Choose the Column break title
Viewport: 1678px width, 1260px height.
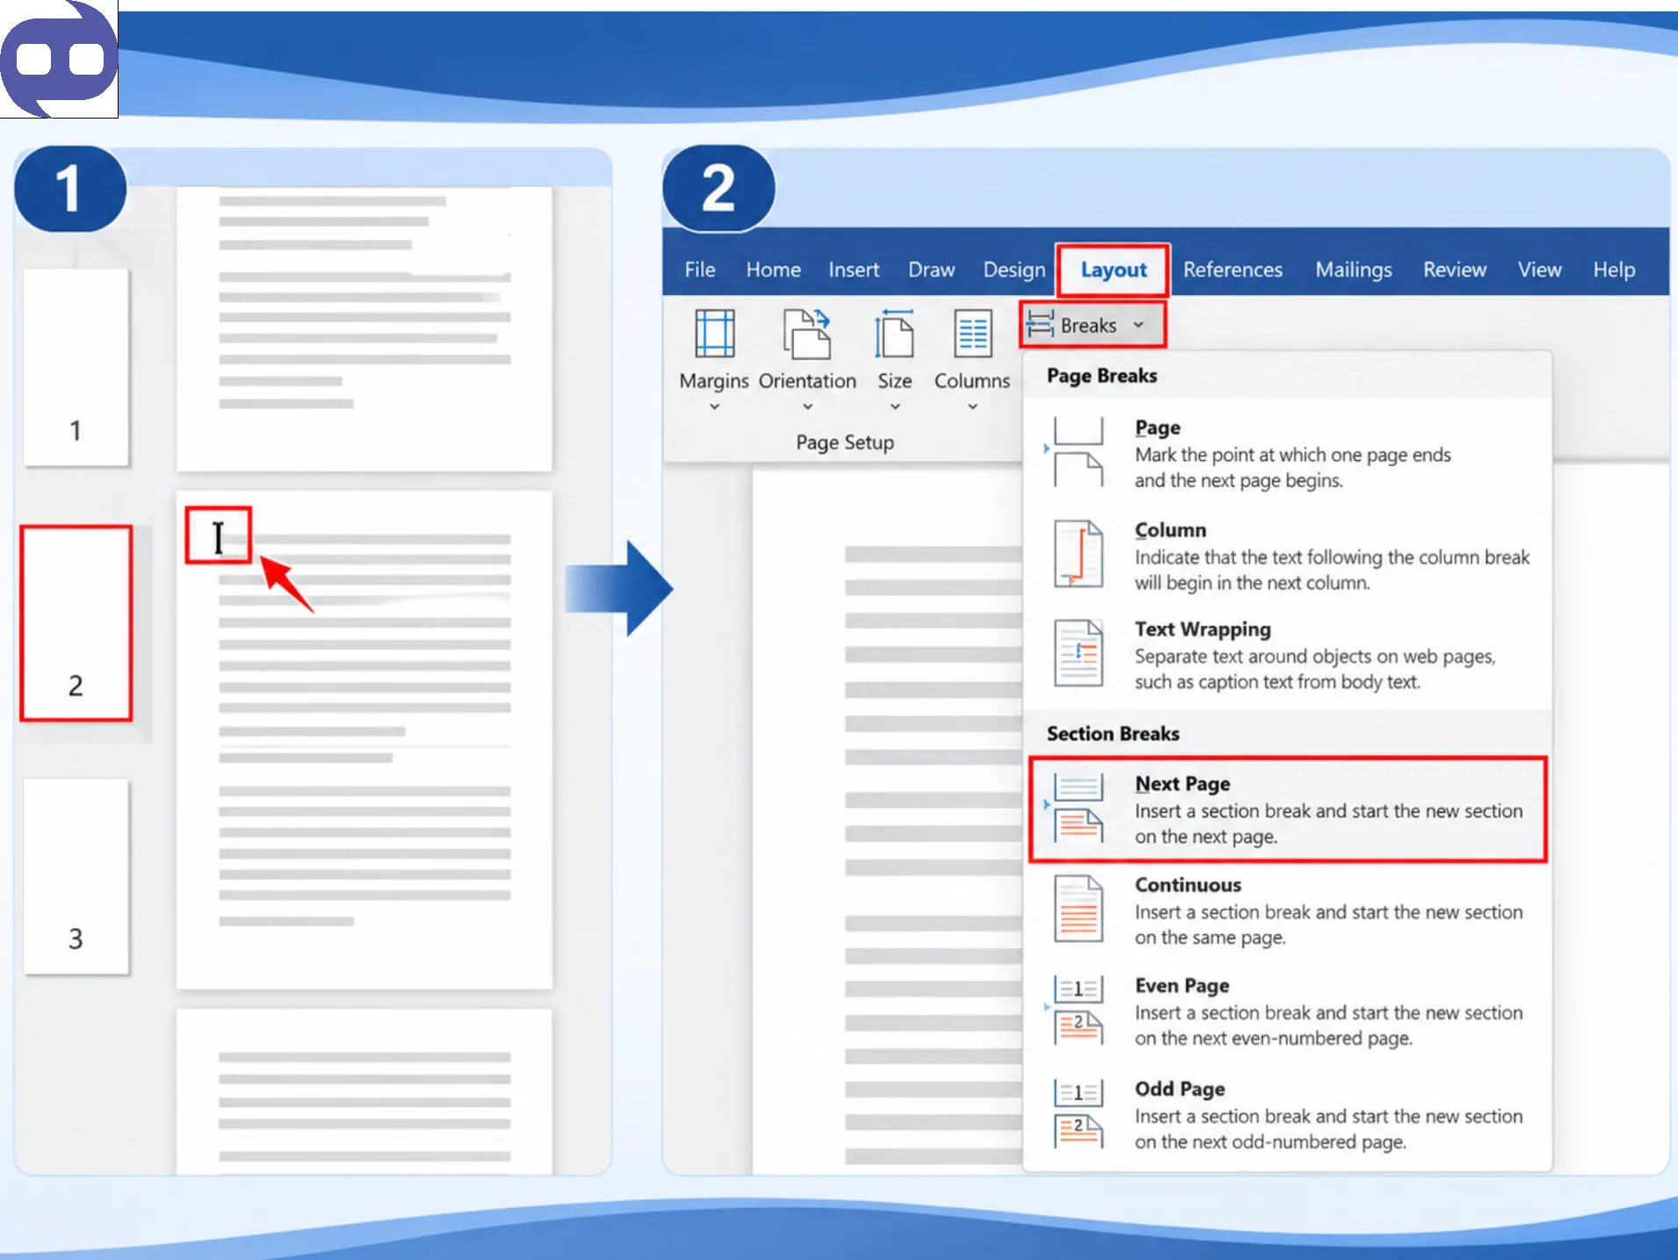pos(1170,530)
